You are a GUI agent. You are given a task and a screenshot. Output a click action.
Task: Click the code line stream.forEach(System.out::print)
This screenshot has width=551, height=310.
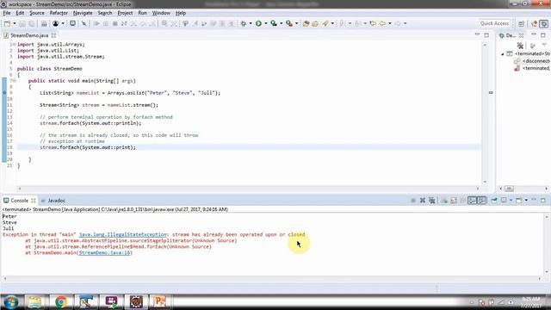(x=88, y=147)
